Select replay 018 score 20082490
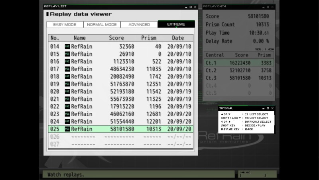The height and width of the screenshot is (180, 319). point(121,76)
